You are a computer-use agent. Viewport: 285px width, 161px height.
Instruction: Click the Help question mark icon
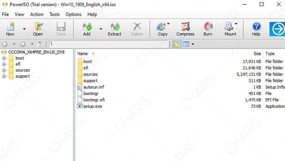257,26
